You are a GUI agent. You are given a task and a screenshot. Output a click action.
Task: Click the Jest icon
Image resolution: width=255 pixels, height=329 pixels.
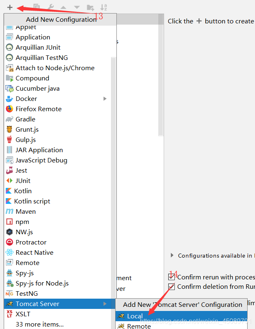click(9, 170)
